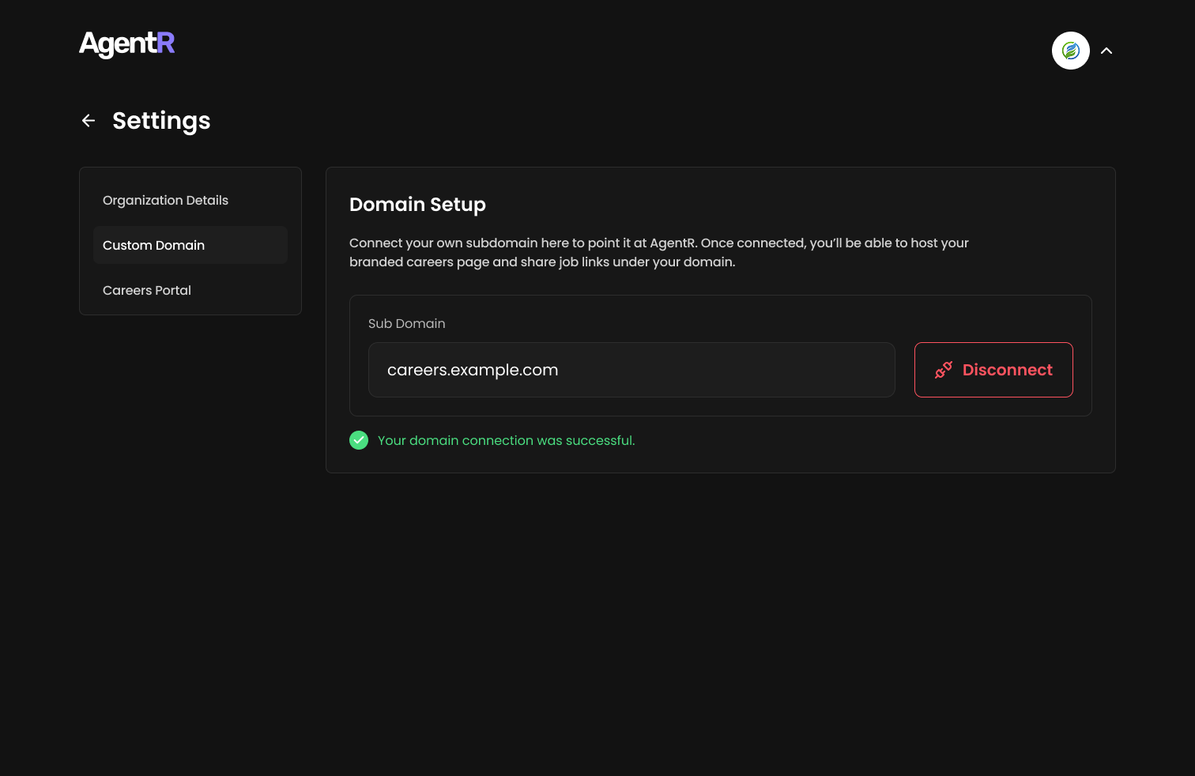
Task: Open the profile dropdown via the avatar
Action: pyautogui.click(x=1071, y=51)
